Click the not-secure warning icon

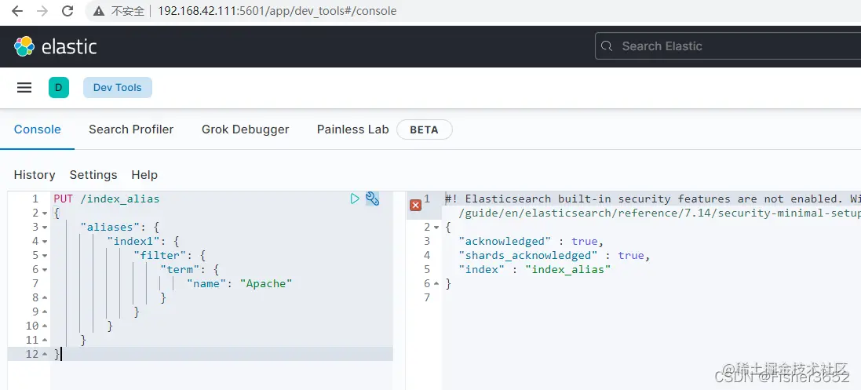click(99, 11)
